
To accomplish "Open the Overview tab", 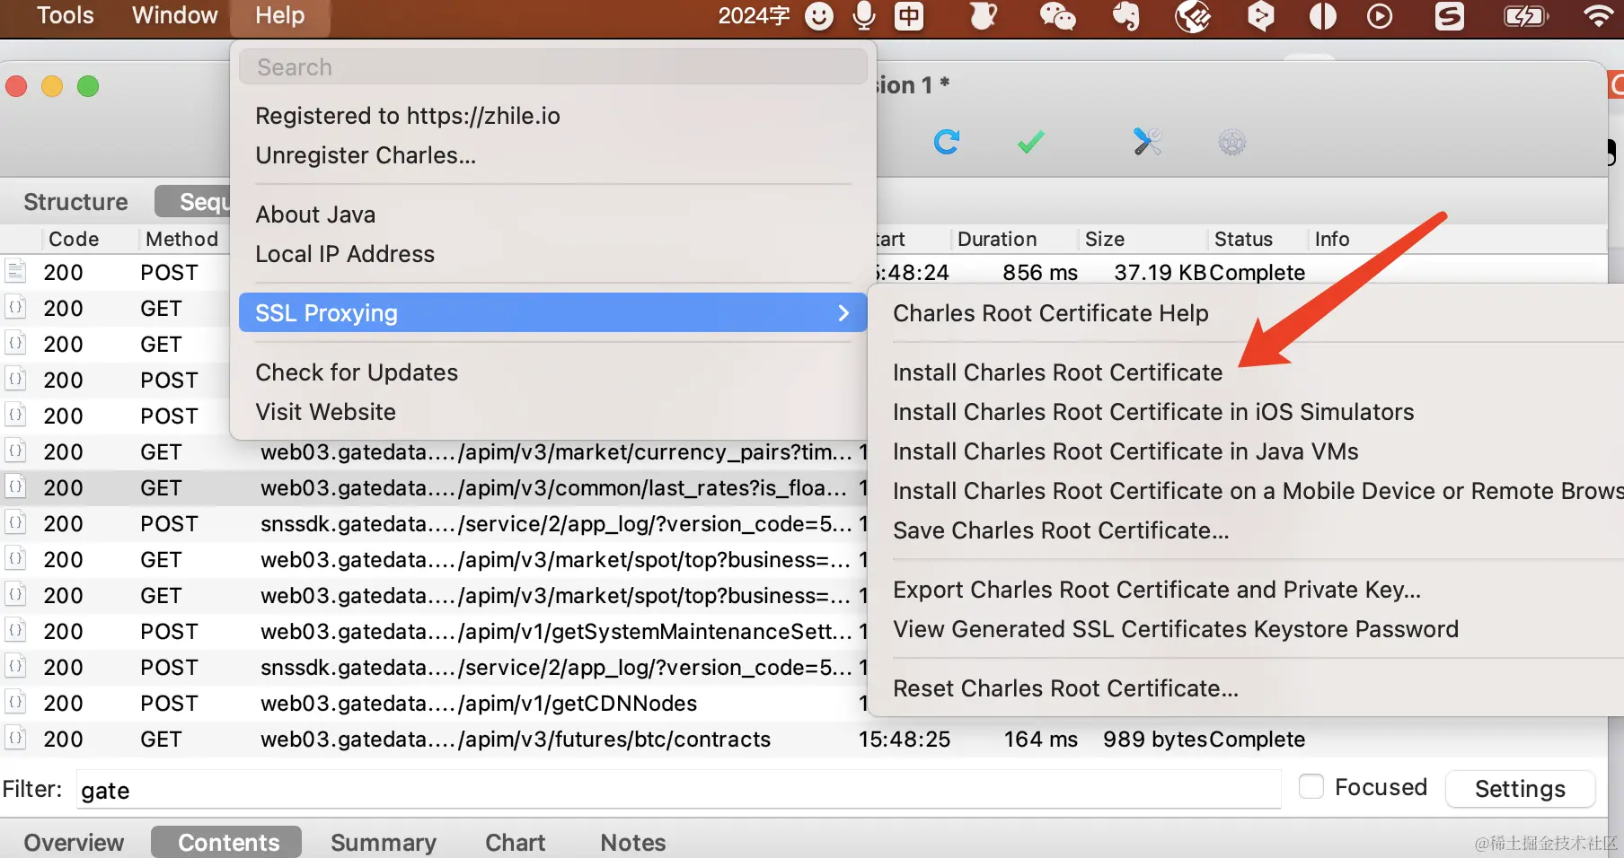I will pyautogui.click(x=74, y=842).
